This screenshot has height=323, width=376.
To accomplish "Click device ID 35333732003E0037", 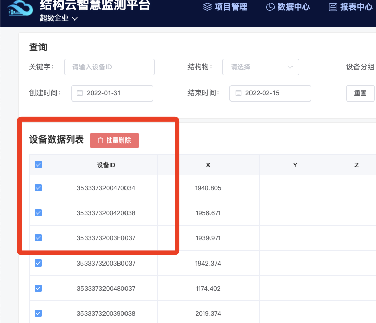I will pos(106,238).
